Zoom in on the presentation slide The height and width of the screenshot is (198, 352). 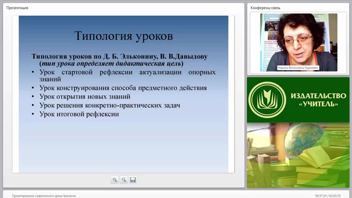coord(115,180)
